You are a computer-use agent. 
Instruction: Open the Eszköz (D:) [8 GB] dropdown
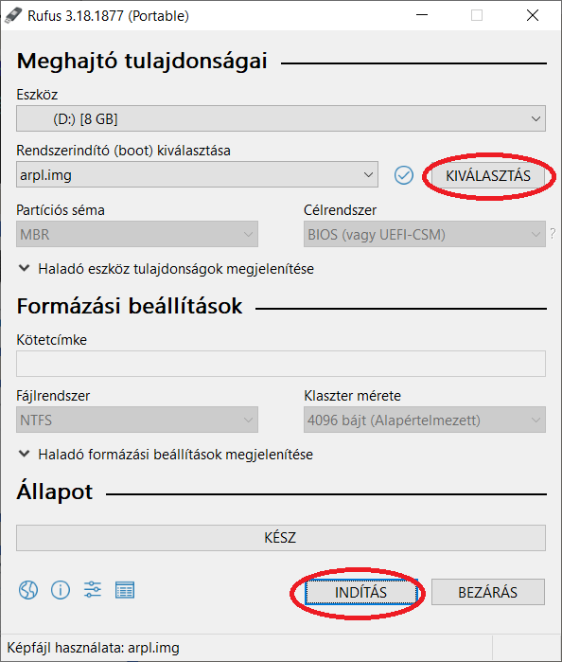click(x=281, y=118)
